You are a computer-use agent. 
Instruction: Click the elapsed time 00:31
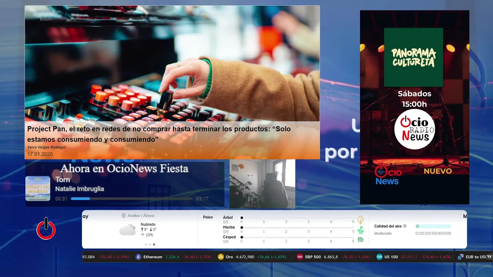click(61, 199)
